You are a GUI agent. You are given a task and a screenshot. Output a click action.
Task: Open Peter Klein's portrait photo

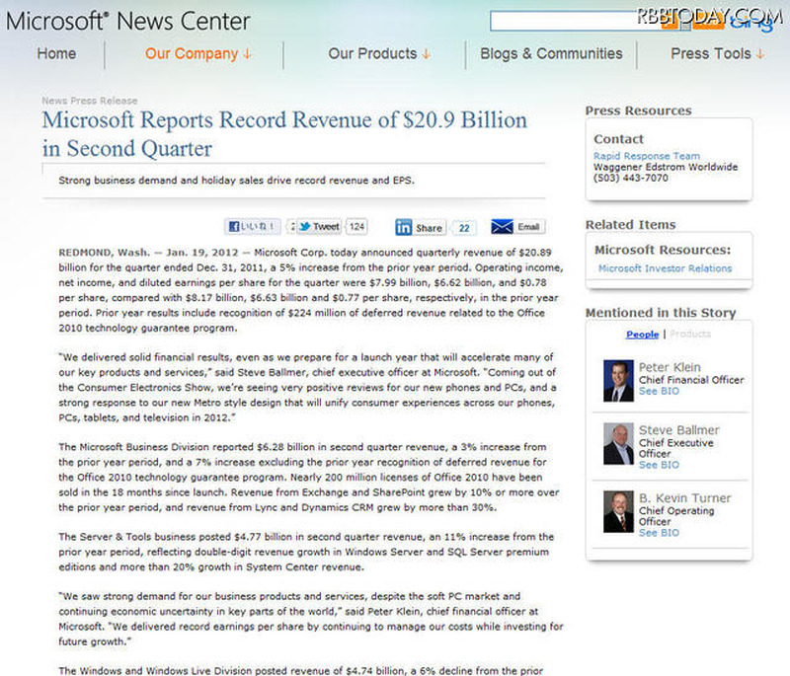[x=618, y=380]
